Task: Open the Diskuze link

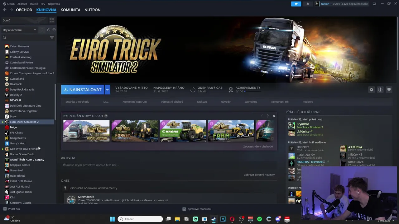Action: click(x=202, y=102)
